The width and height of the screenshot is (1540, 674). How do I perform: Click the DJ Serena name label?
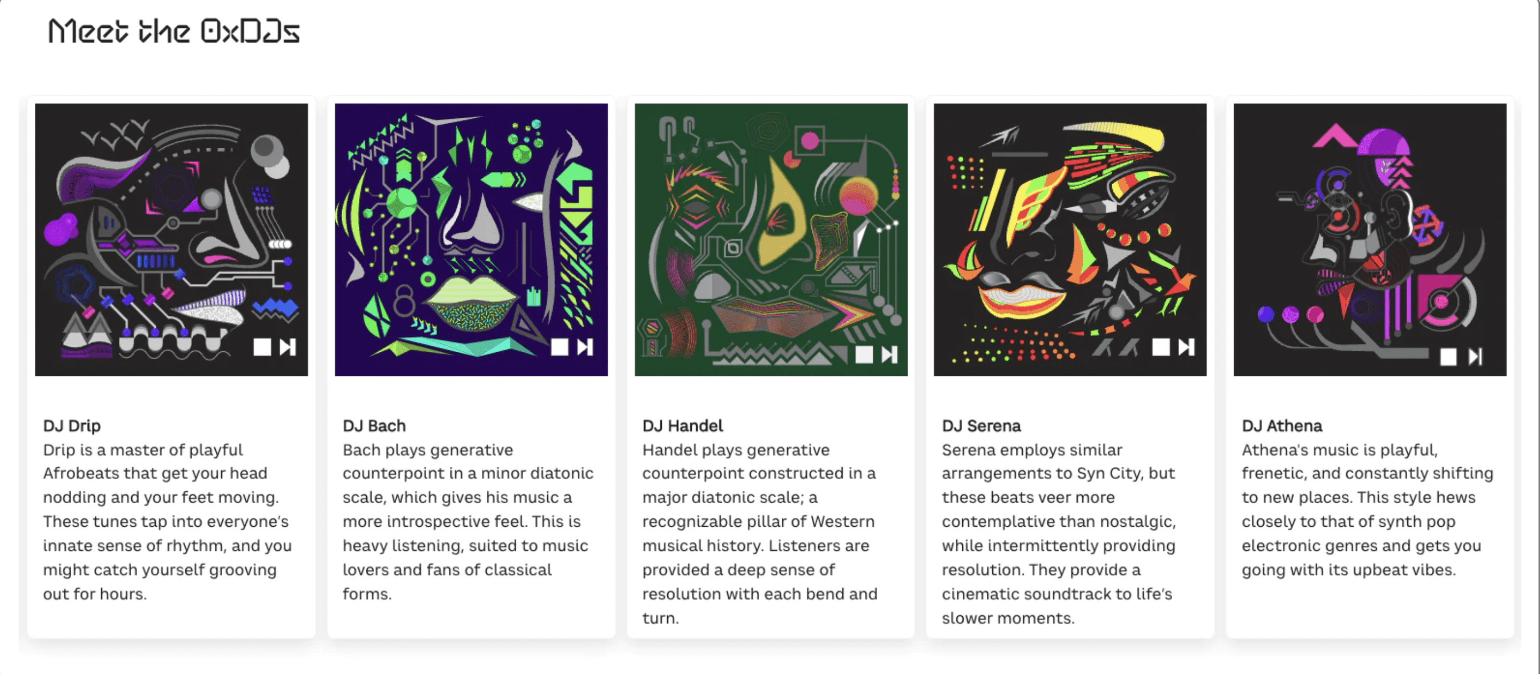tap(982, 426)
